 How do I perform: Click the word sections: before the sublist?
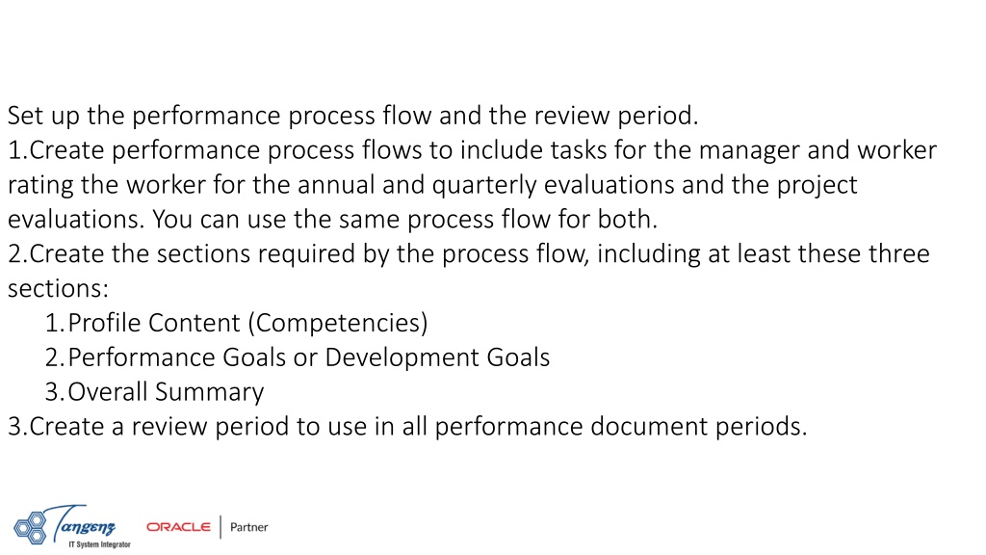tap(58, 289)
